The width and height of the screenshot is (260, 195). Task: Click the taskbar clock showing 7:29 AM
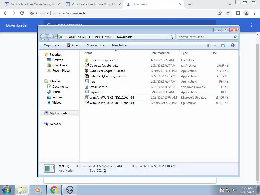(247, 190)
